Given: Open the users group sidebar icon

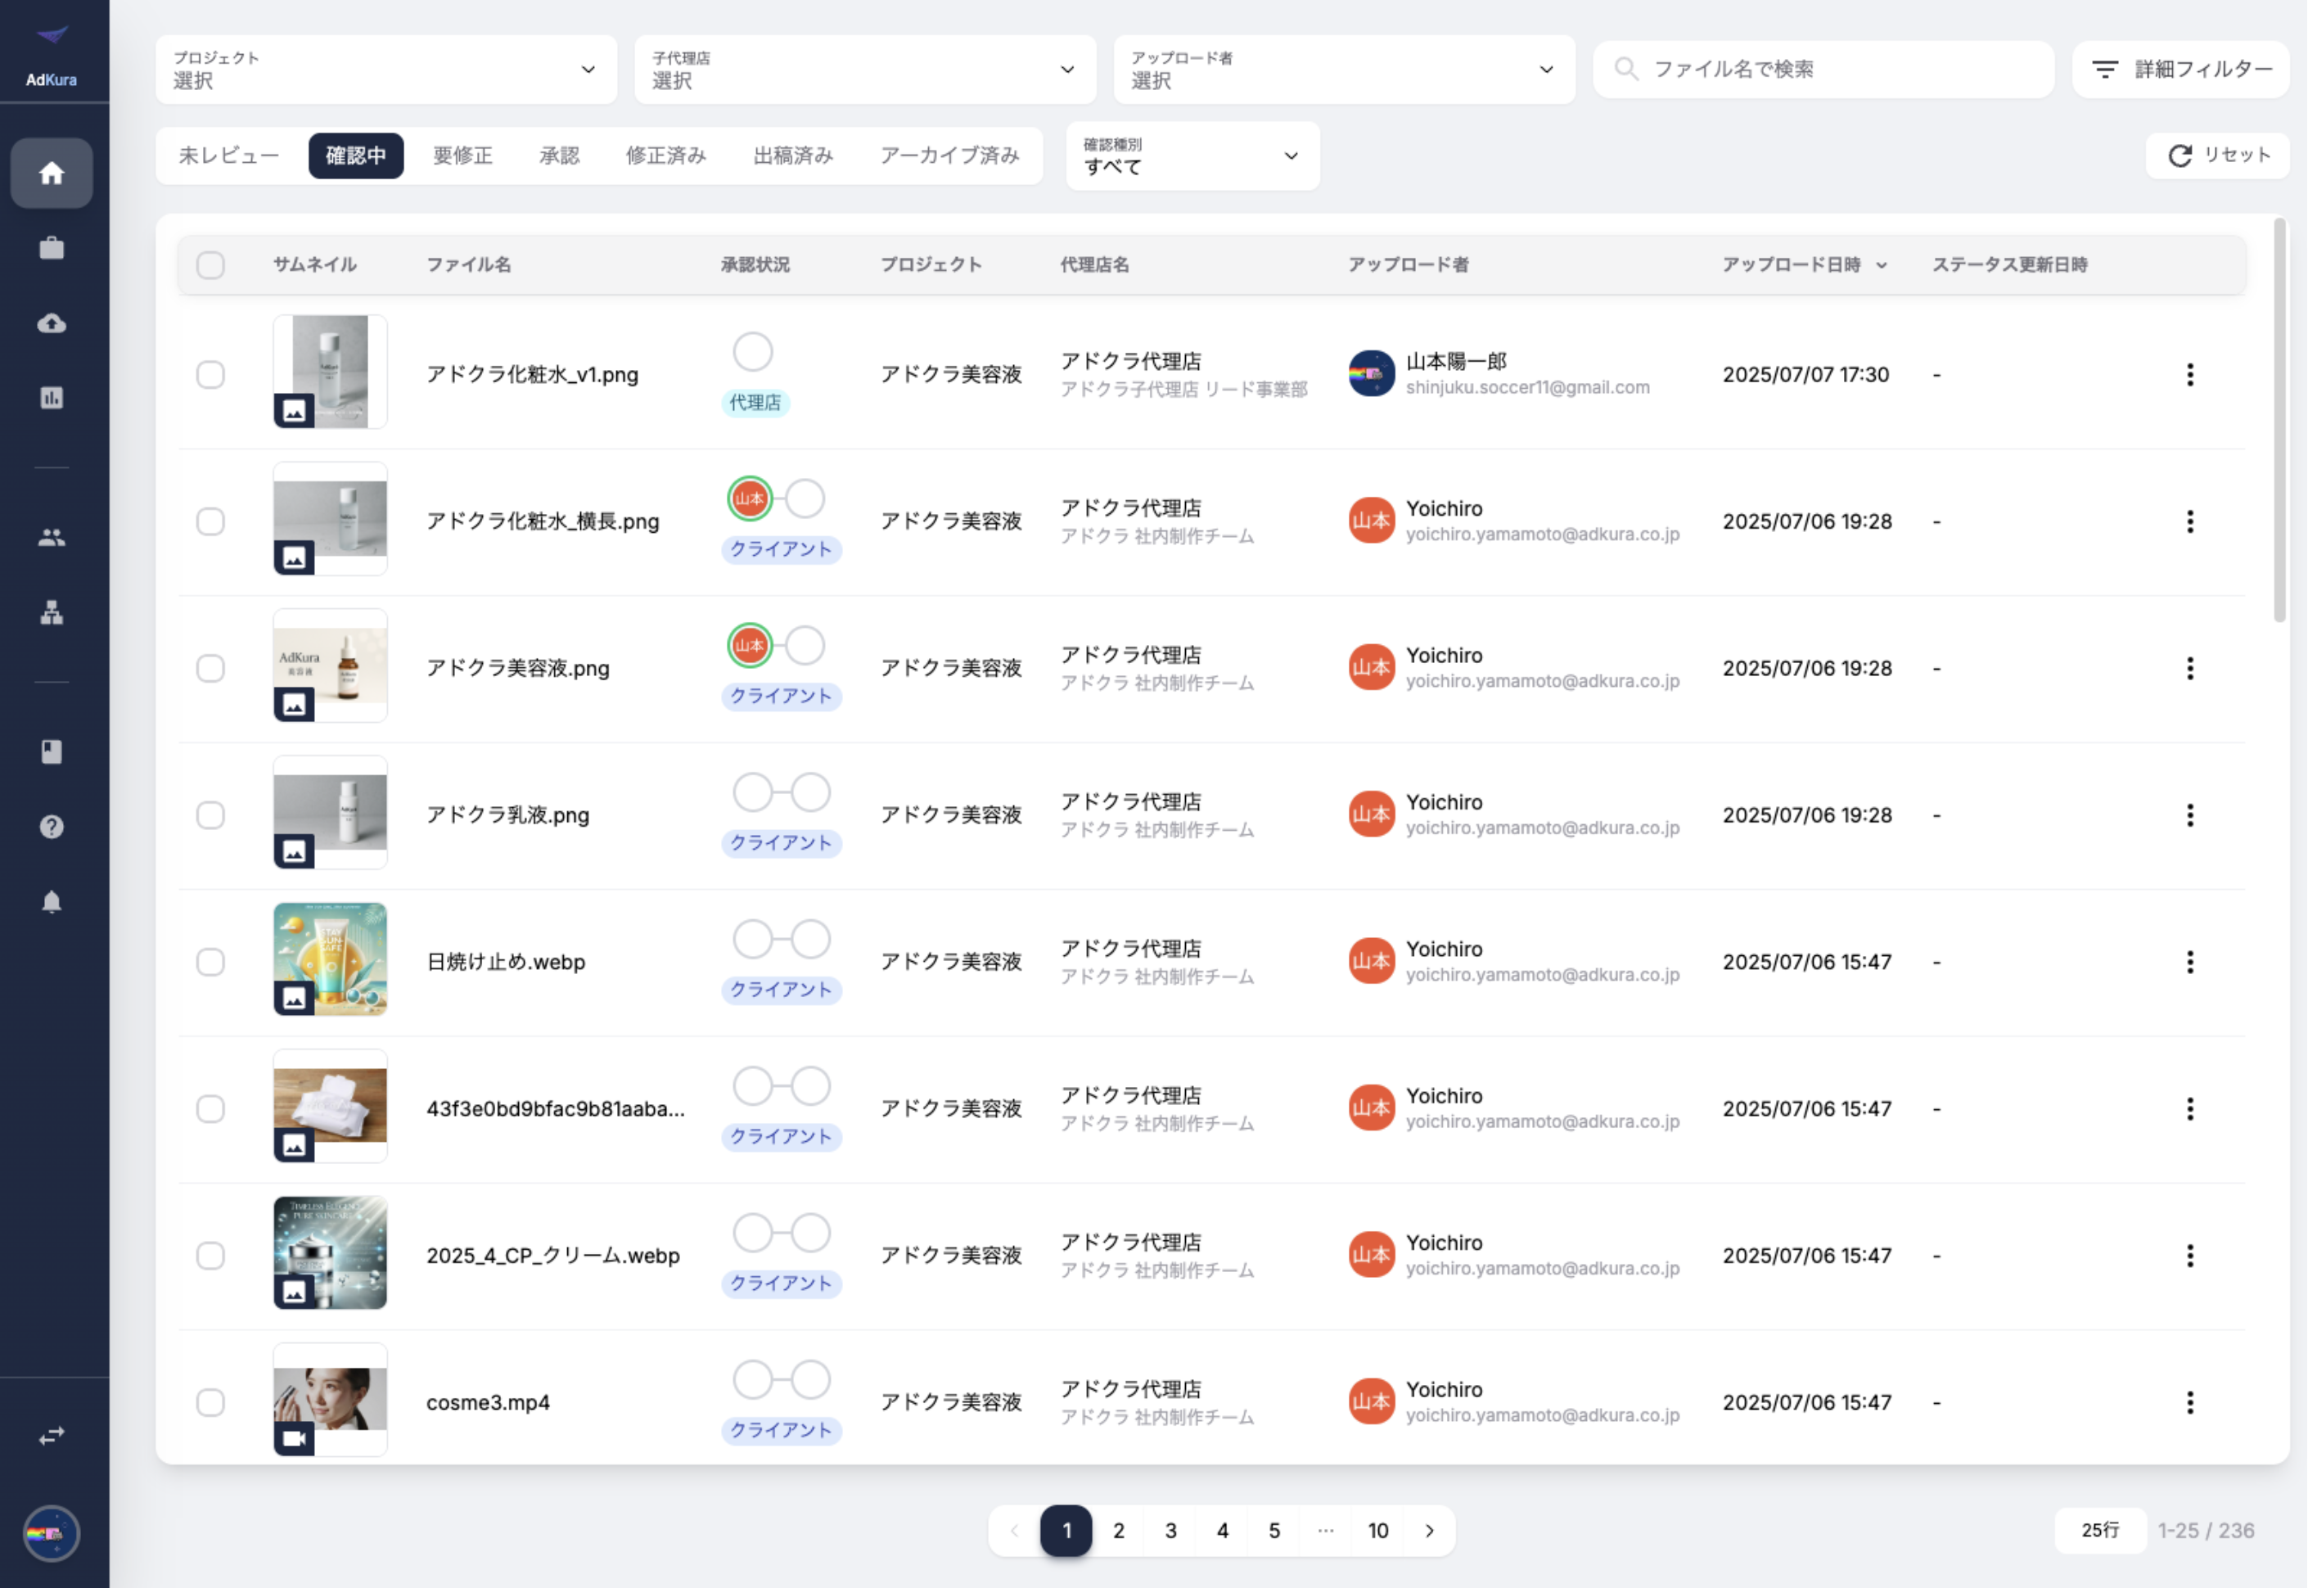Looking at the screenshot, I should [52, 537].
